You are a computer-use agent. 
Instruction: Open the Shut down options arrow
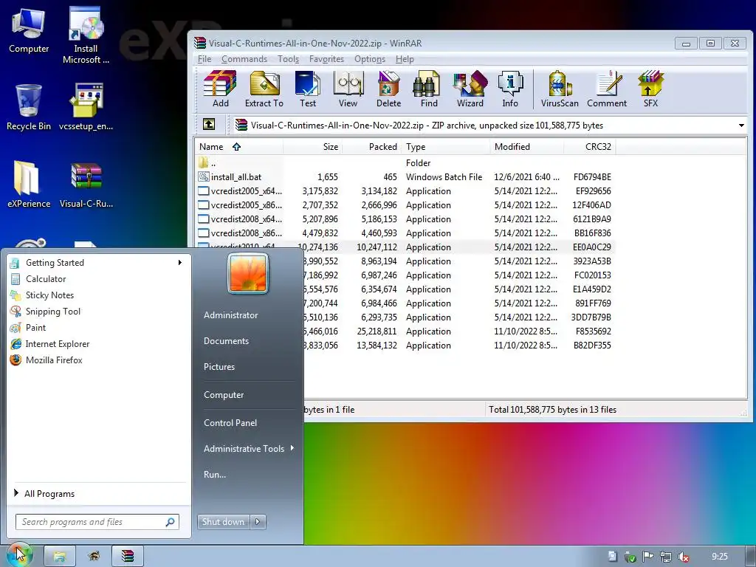click(x=258, y=521)
